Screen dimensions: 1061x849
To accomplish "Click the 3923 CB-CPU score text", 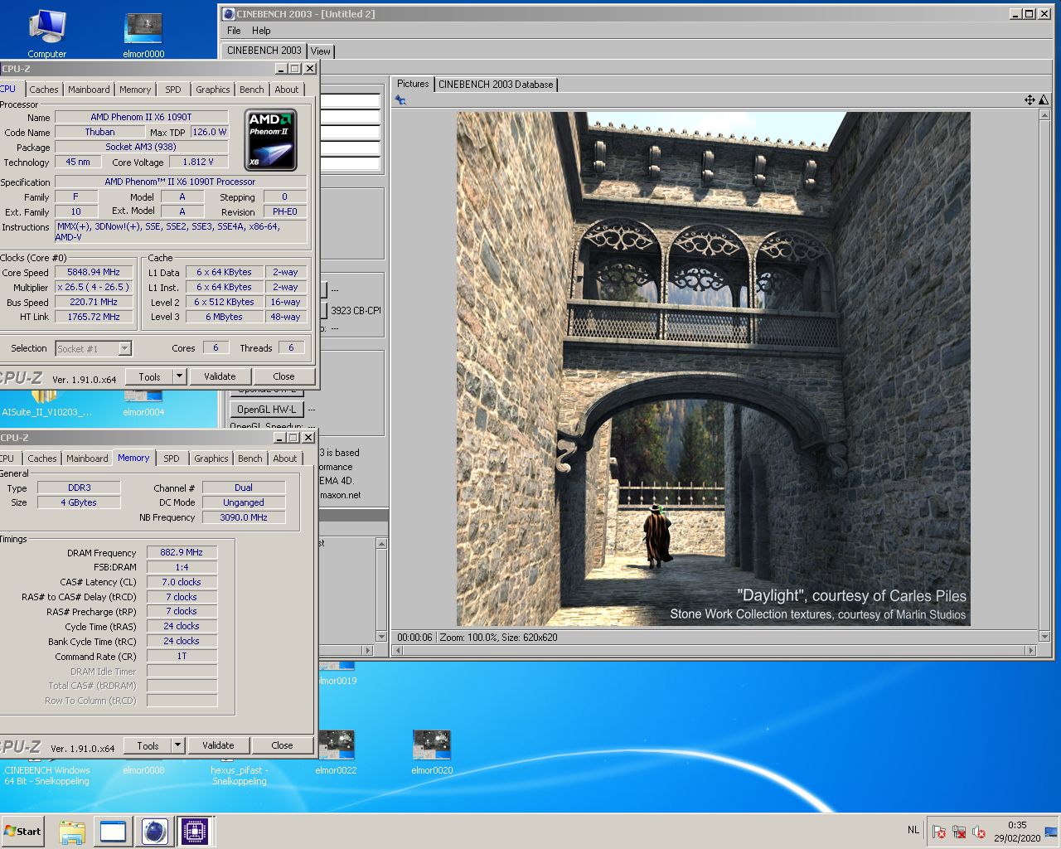I will pos(356,311).
